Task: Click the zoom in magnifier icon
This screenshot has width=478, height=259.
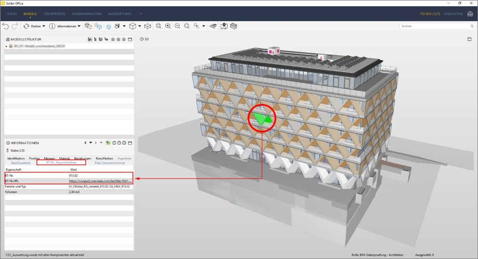Action: click(168, 26)
